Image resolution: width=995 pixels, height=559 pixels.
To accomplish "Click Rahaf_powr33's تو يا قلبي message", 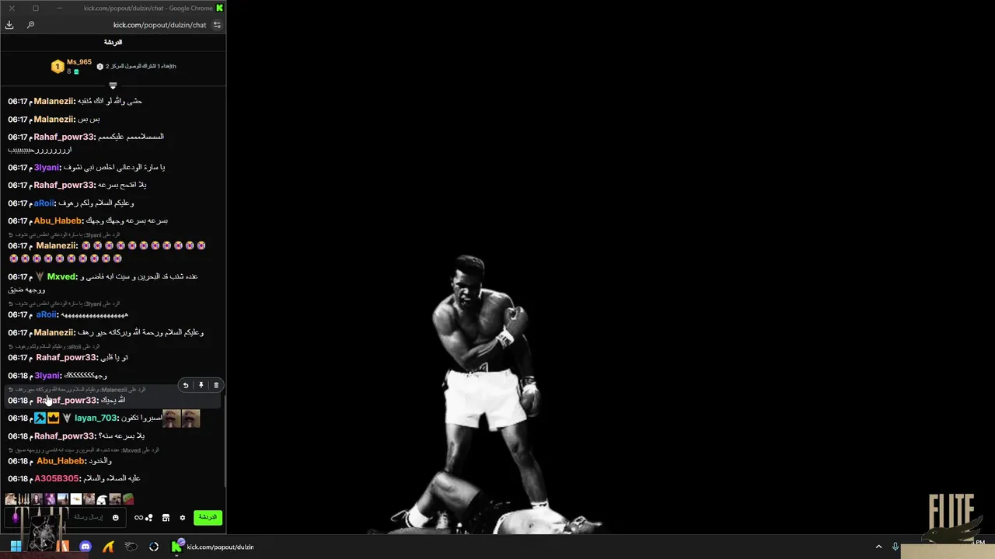I will [115, 357].
